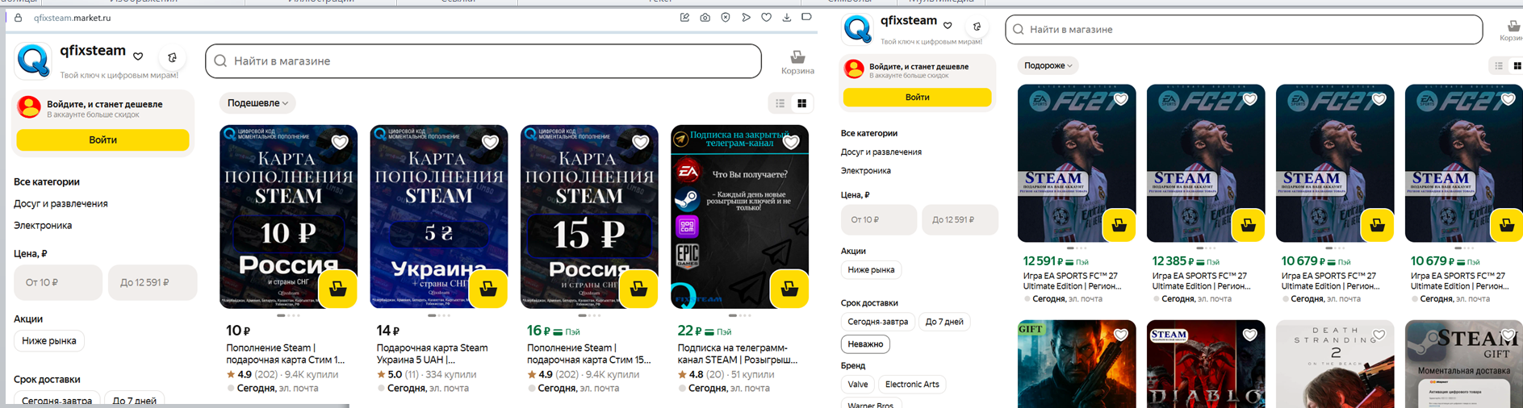Open Досуг и развлечения category in the left window

61,204
